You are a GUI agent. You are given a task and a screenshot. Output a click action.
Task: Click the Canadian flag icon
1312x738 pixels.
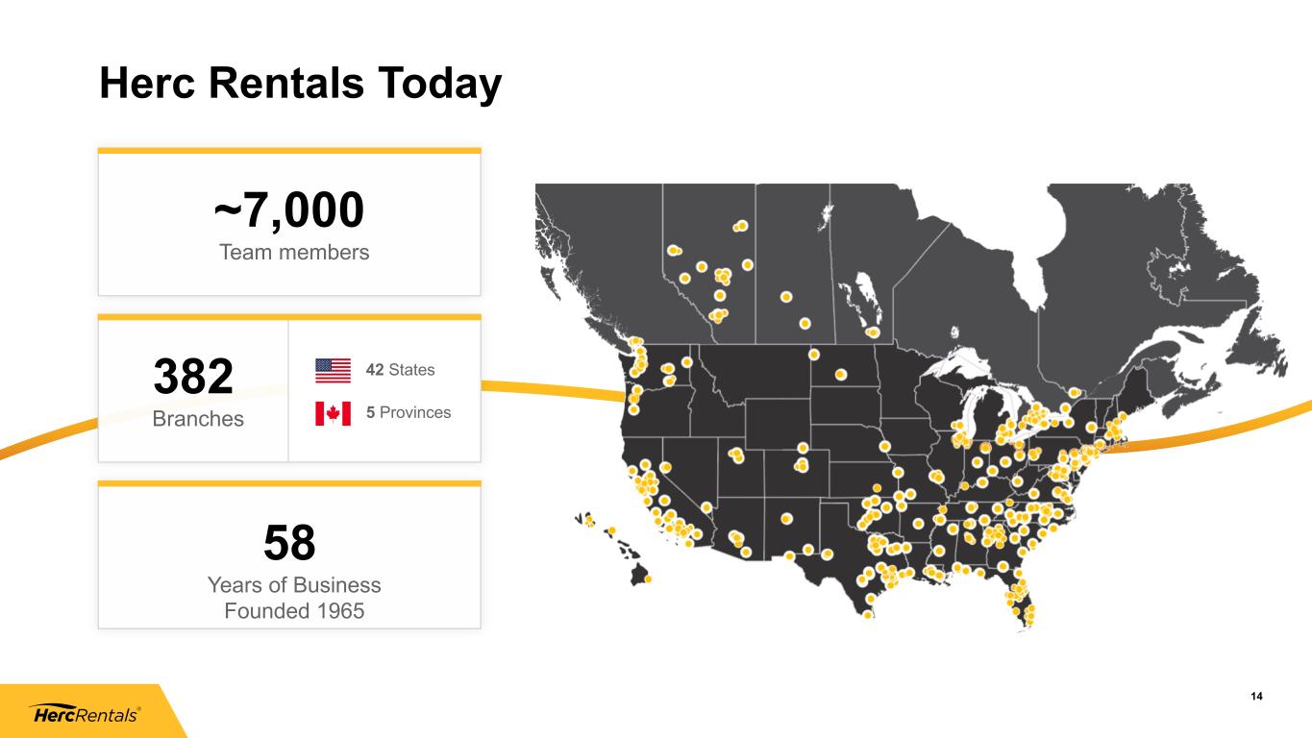(x=333, y=413)
